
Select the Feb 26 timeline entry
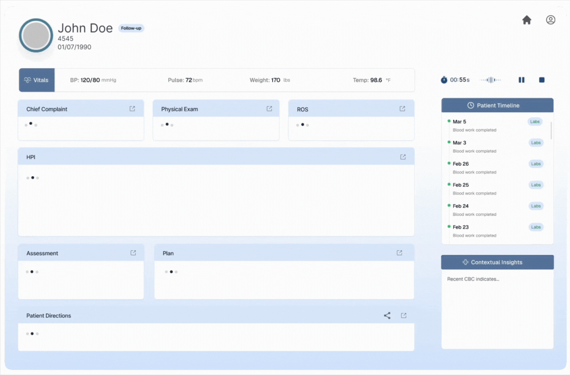461,164
